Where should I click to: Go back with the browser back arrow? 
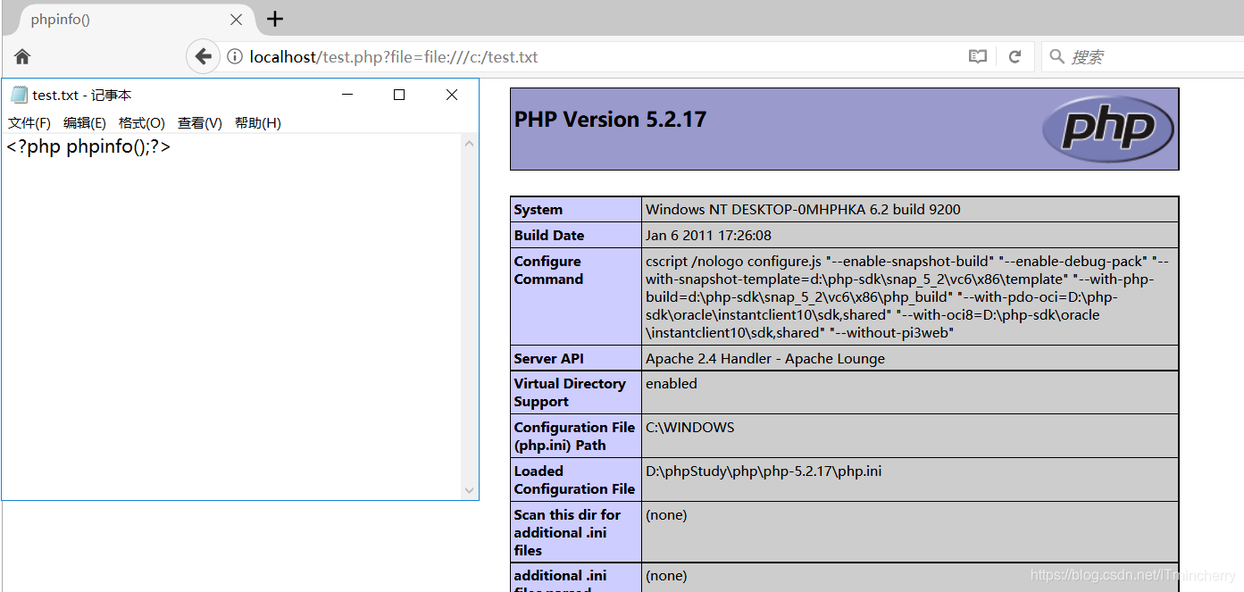[x=204, y=56]
